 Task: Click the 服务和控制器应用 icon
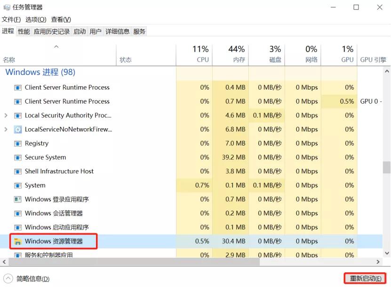18,255
